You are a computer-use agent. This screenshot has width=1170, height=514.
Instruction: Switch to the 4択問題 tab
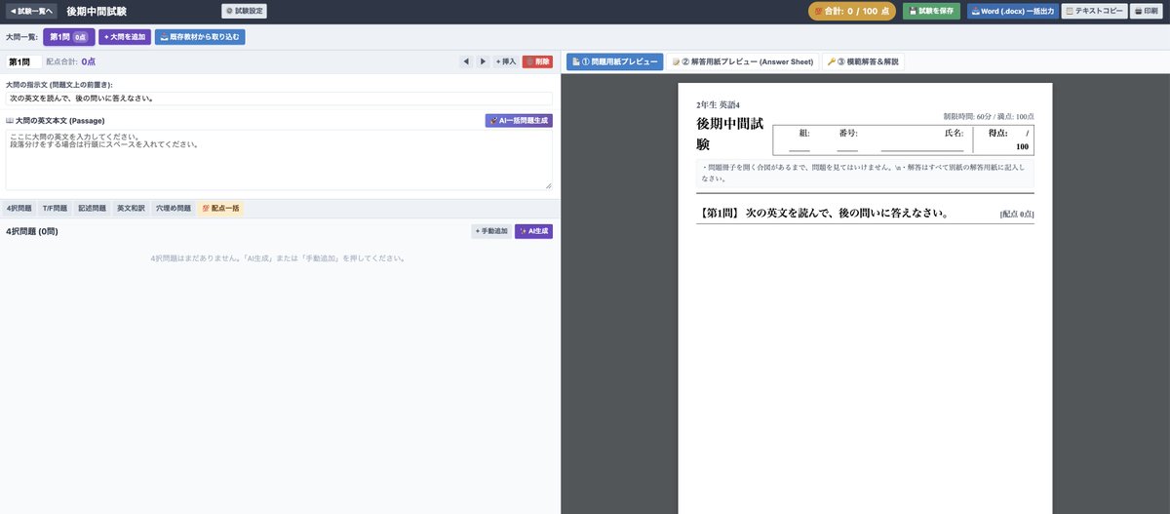click(19, 209)
